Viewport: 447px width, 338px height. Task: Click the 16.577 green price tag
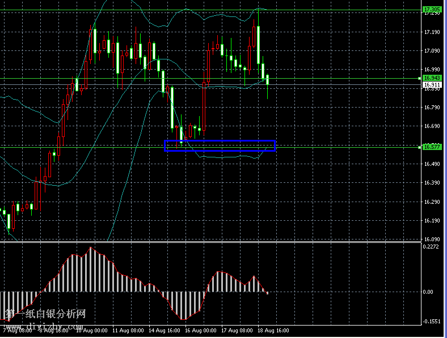[432, 147]
